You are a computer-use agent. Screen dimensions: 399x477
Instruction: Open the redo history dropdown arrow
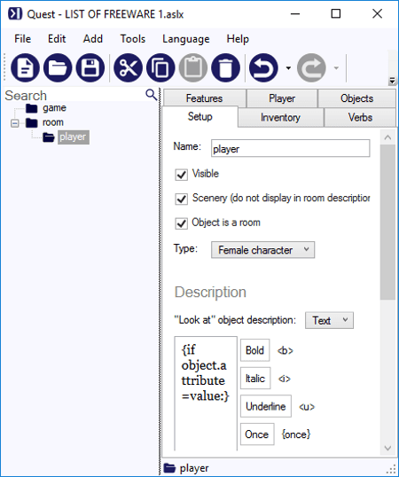click(x=336, y=68)
